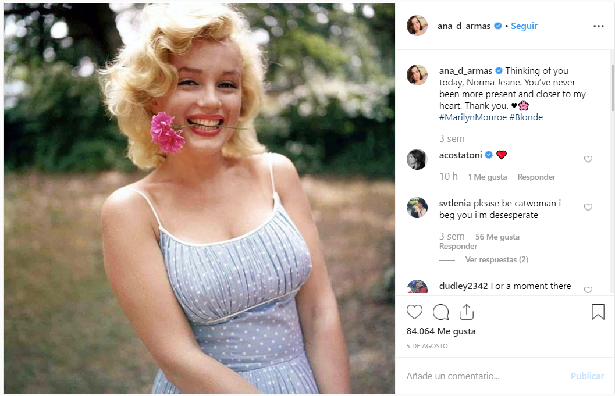The height and width of the screenshot is (396, 615).
Task: Open comments with the speech bubble icon
Action: (440, 312)
